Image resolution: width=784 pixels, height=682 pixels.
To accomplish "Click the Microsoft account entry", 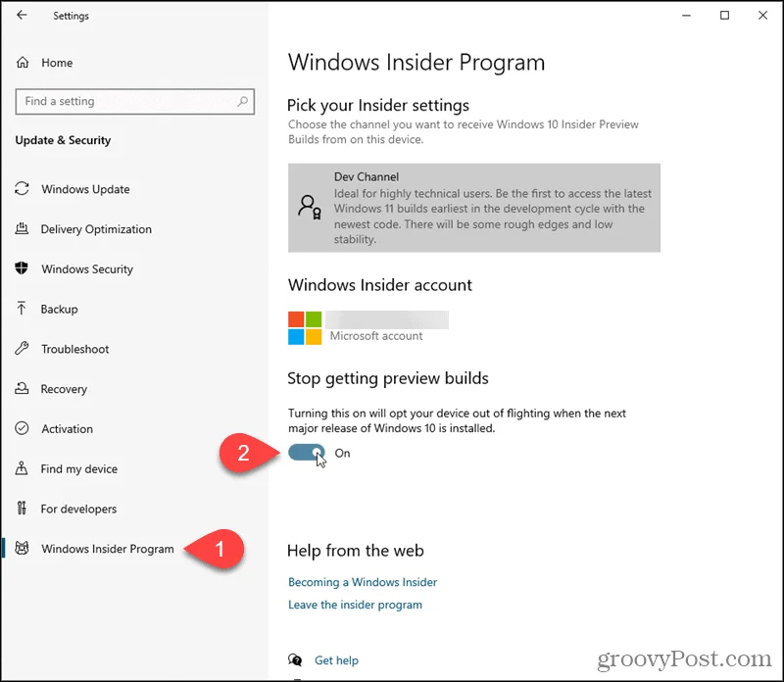I will [x=368, y=328].
